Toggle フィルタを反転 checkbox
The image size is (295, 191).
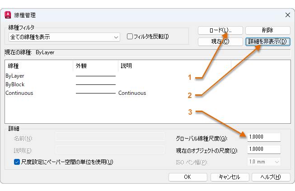pos(130,37)
